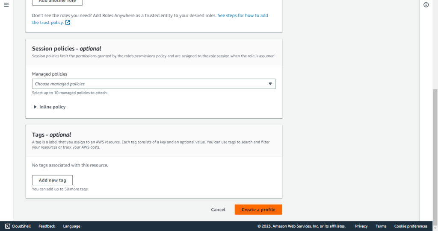Image resolution: width=438 pixels, height=231 pixels.
Task: Click the external link icon after trust policy
Action: pos(68,22)
